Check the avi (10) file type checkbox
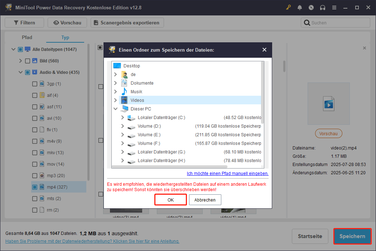 coord(35,118)
